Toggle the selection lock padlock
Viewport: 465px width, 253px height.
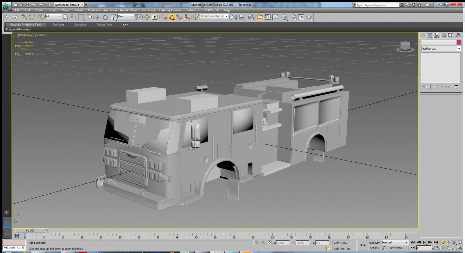click(263, 243)
